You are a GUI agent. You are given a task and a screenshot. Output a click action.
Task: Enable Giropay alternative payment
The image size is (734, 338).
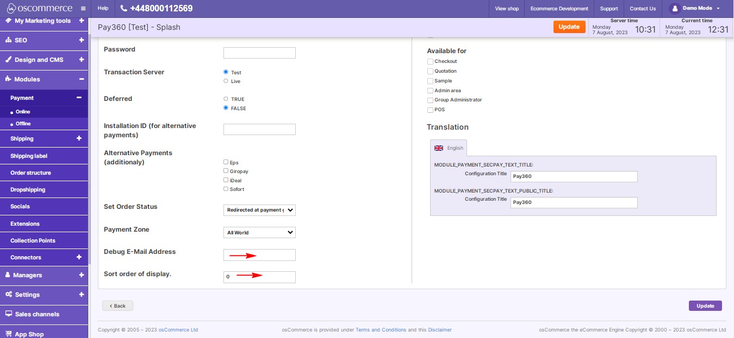click(226, 171)
